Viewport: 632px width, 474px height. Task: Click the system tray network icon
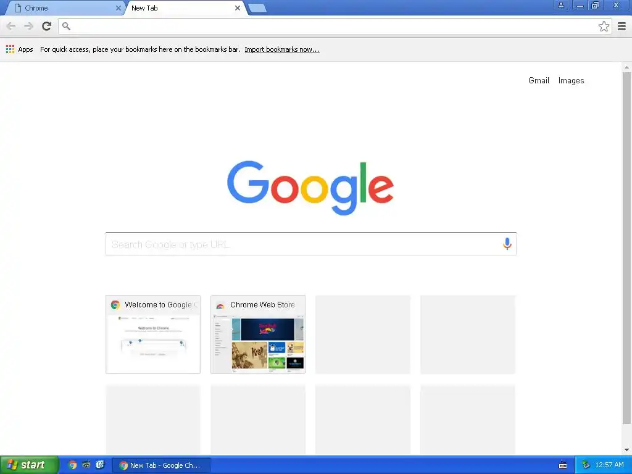point(586,465)
